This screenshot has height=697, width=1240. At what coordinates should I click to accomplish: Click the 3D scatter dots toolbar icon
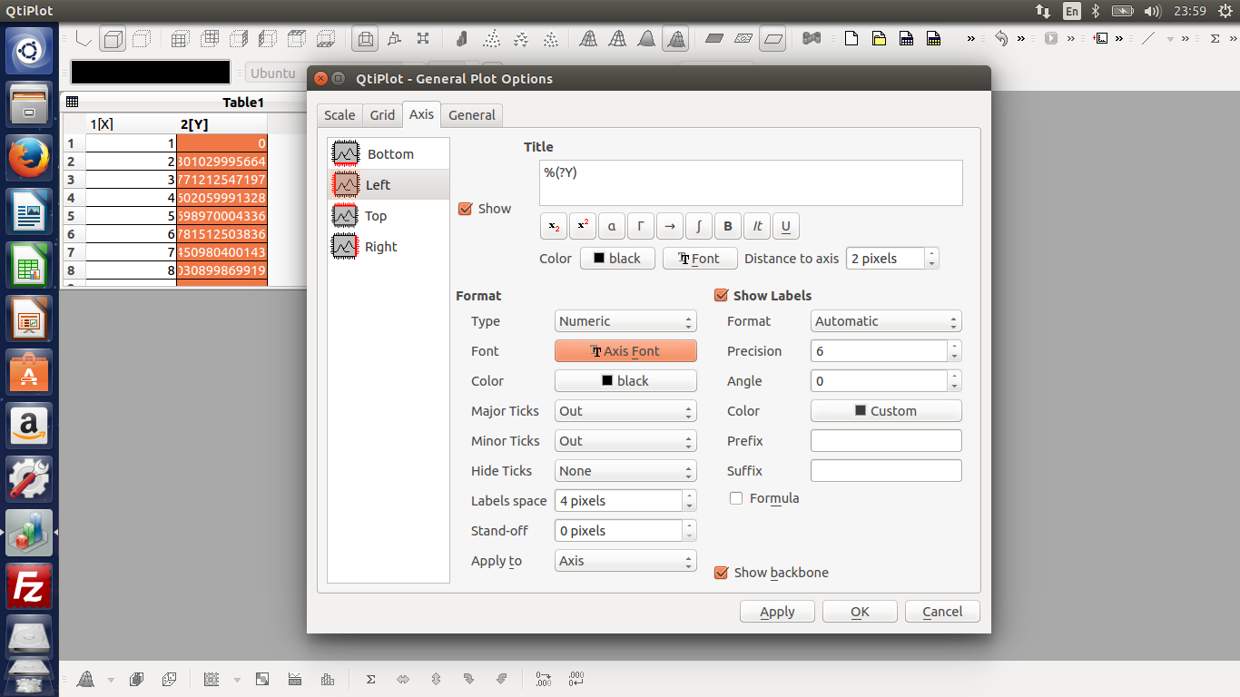point(491,39)
